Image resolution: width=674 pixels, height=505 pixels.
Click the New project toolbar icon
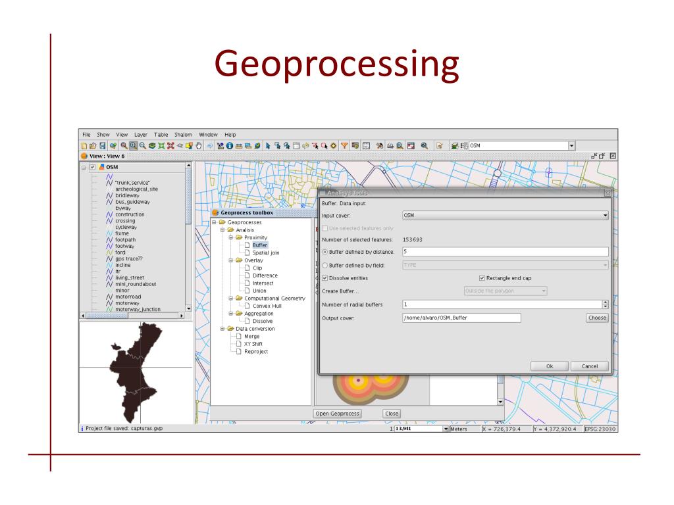(x=84, y=145)
